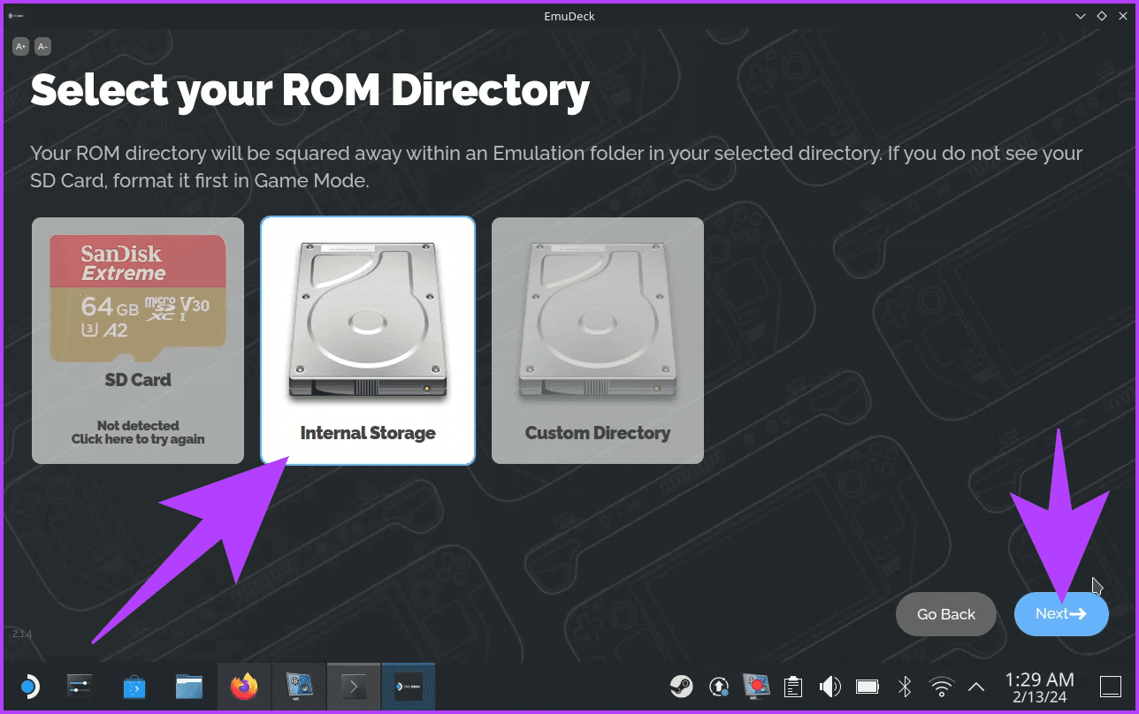Screen dimensions: 1139x714
Task: Open Dolphin file manager in taskbar
Action: [189, 687]
